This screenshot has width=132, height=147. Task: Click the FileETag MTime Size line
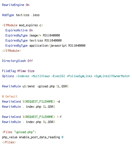(x=18, y=71)
